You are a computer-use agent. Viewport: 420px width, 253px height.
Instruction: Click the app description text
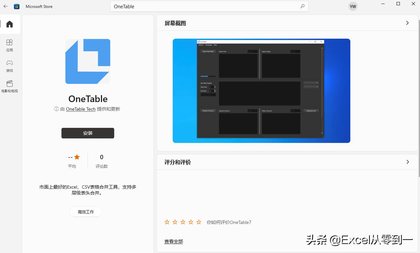(88, 190)
